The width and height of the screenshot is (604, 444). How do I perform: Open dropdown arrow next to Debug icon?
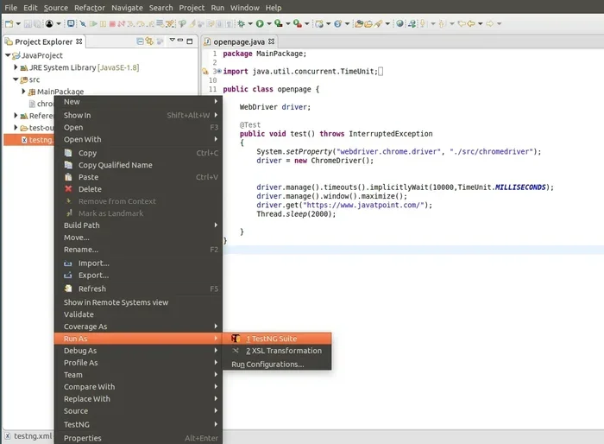pos(250,24)
